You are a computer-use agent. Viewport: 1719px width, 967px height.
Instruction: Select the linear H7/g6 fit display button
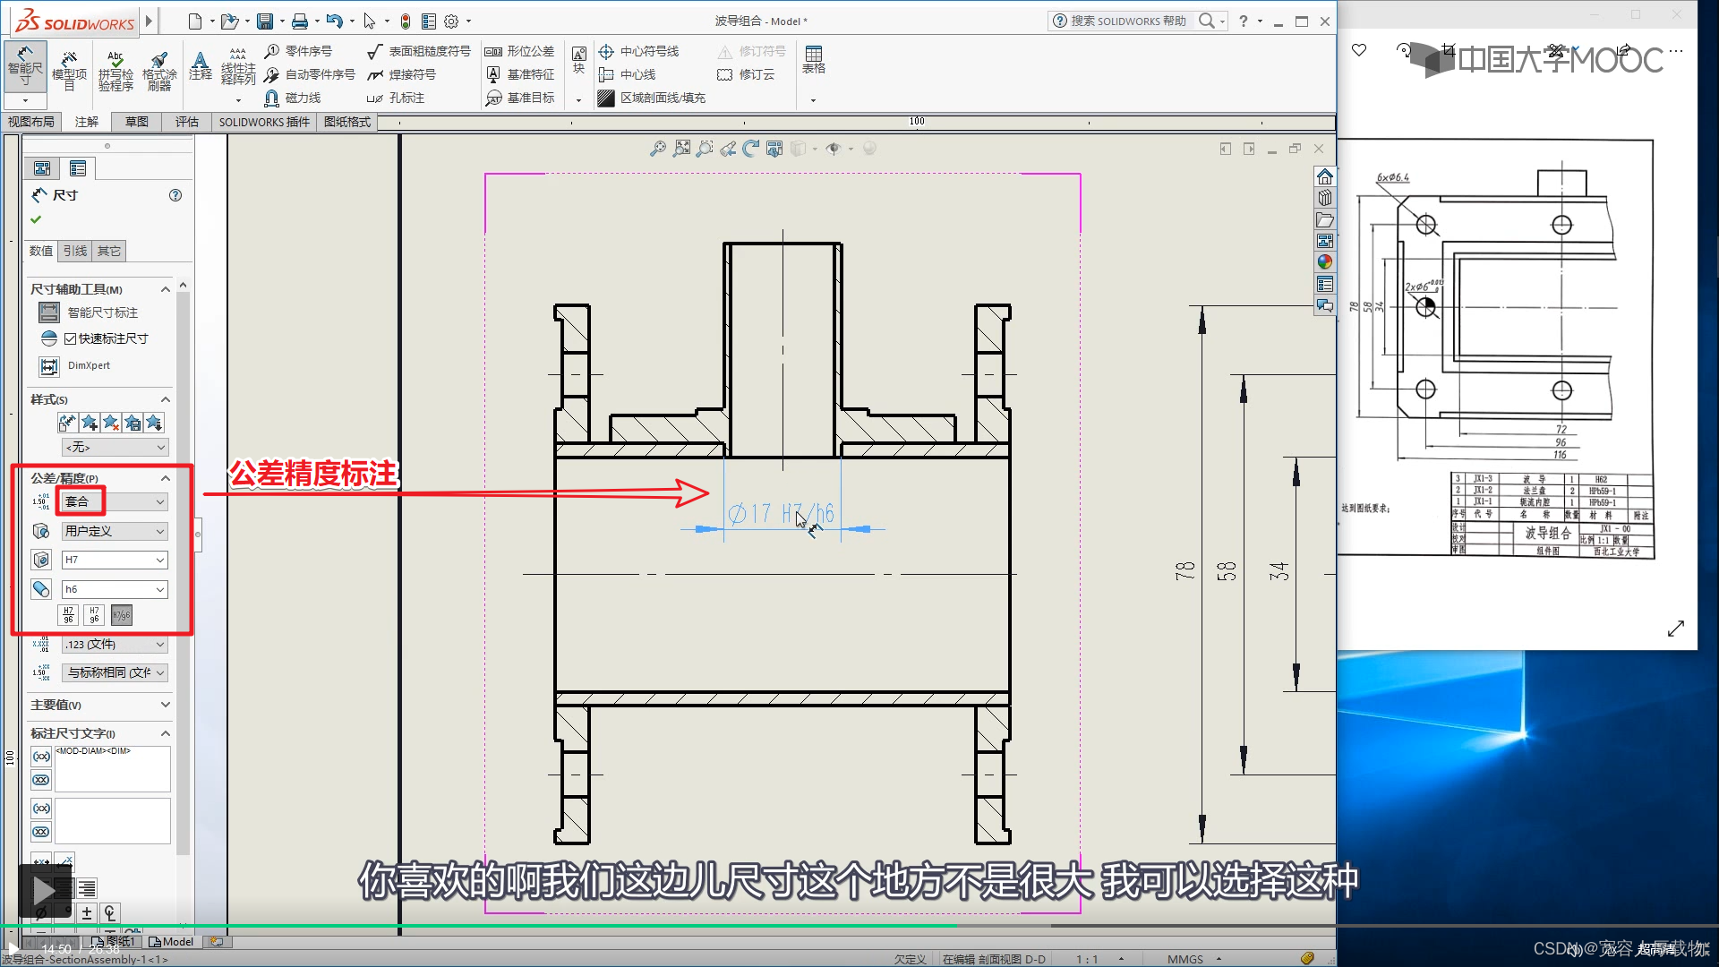coord(122,615)
